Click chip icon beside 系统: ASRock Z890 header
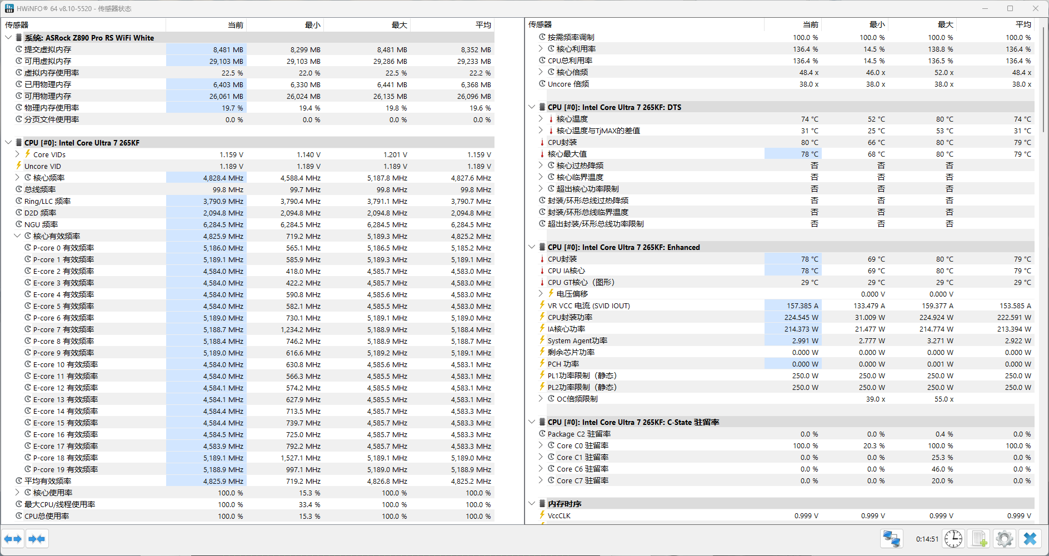The height and width of the screenshot is (556, 1049). point(19,38)
